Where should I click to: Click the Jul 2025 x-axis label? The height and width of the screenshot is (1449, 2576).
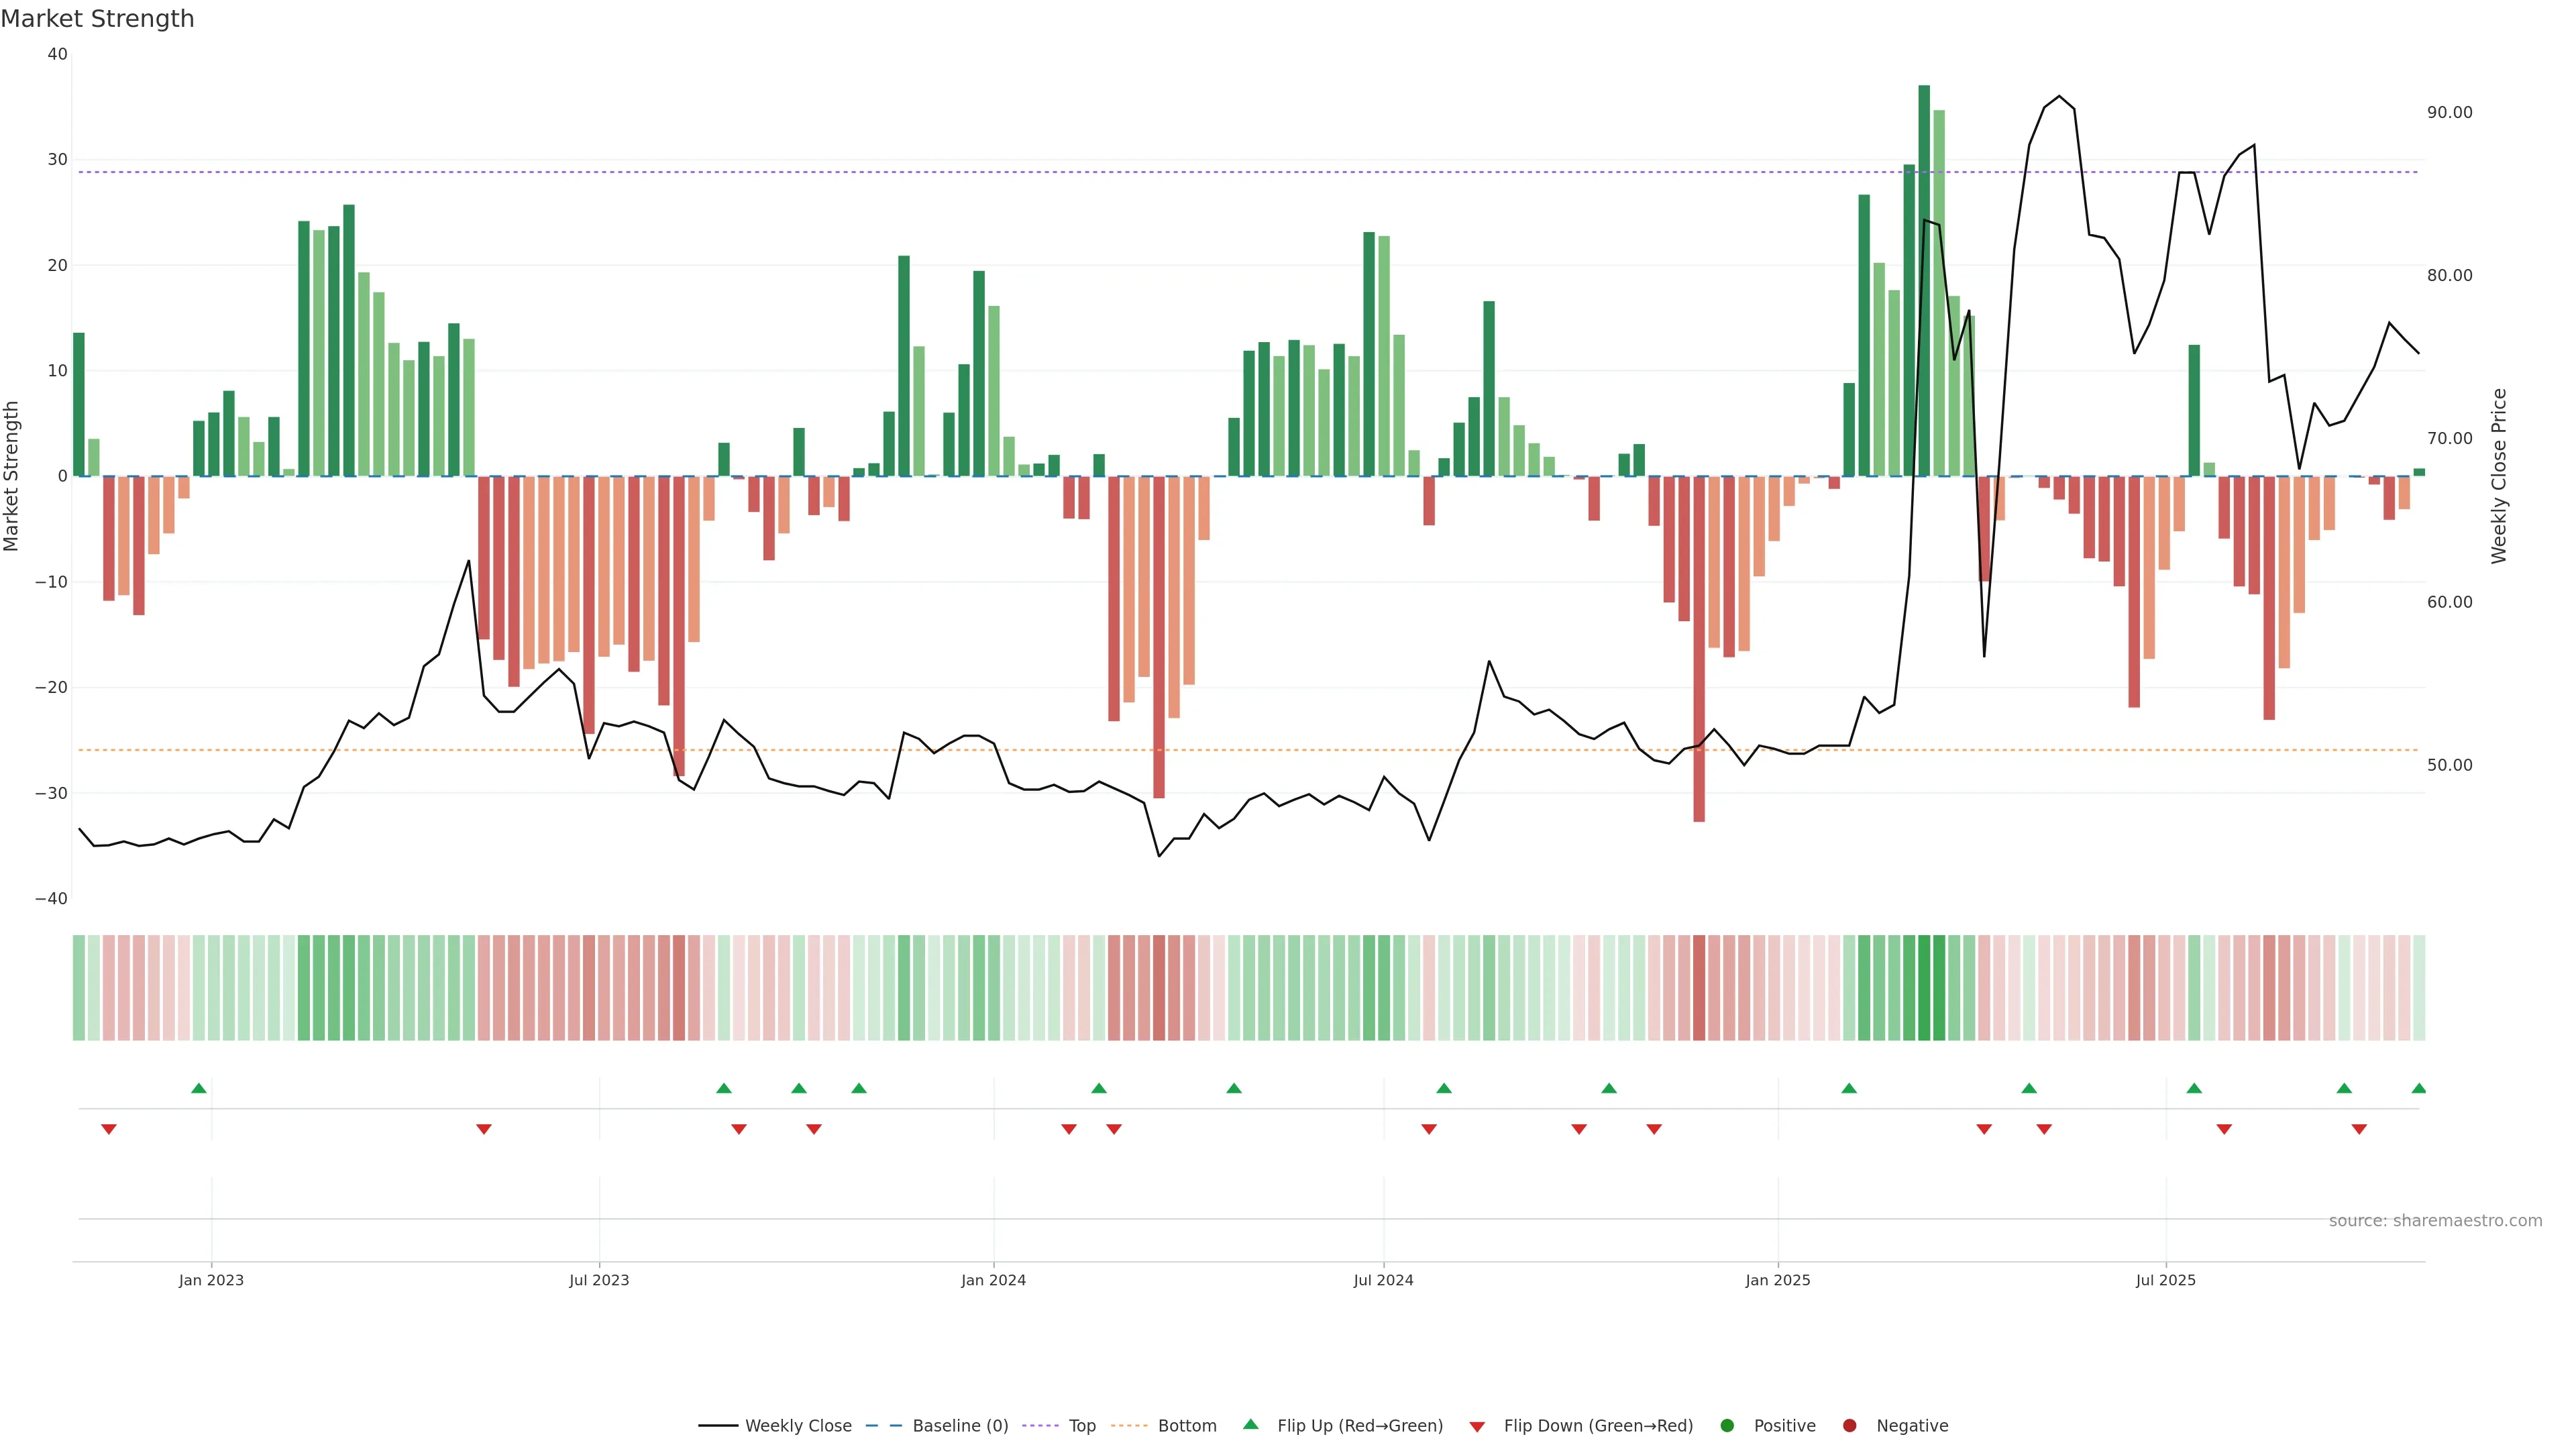pos(2165,1280)
